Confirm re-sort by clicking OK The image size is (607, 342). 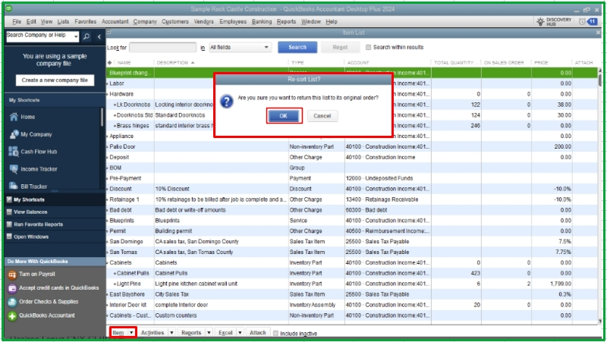[283, 116]
